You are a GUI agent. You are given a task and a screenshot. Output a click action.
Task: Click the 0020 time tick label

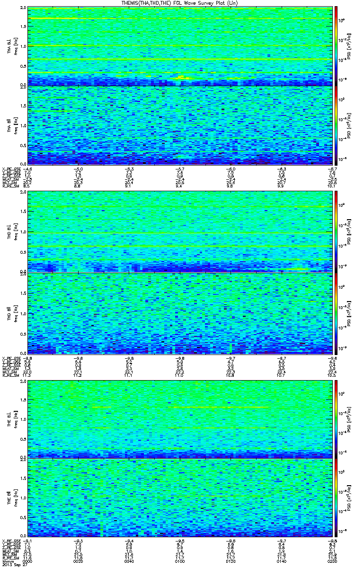(x=78, y=561)
